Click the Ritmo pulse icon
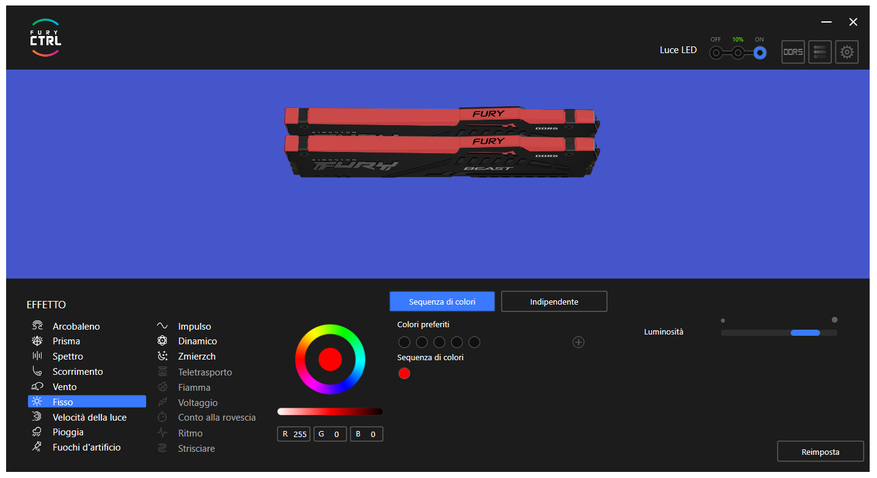The width and height of the screenshot is (877, 478). pos(163,433)
